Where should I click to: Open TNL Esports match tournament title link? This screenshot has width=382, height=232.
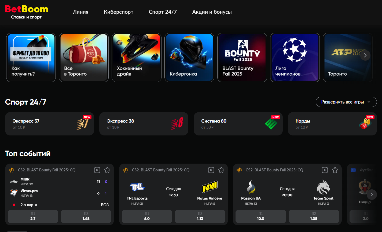tap(161, 170)
